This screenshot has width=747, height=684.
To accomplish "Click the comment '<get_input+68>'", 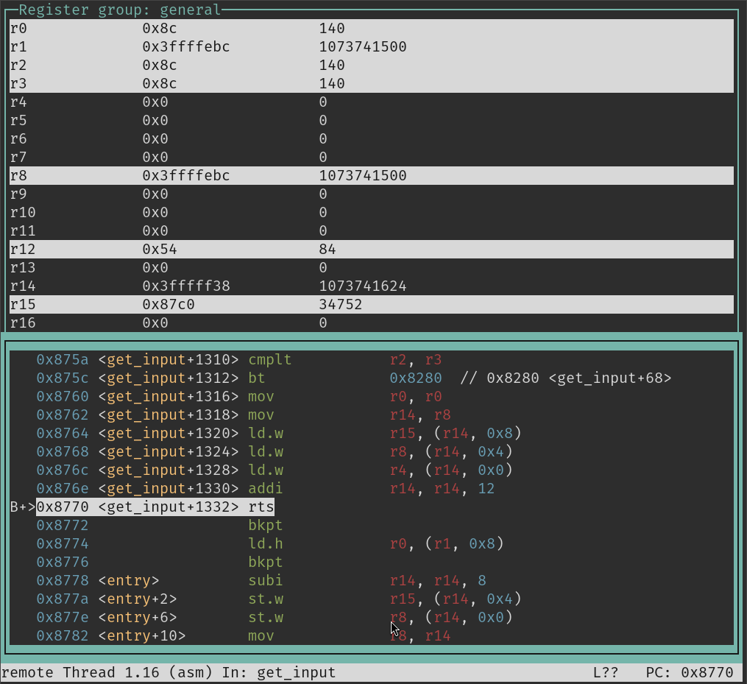I will pyautogui.click(x=610, y=378).
